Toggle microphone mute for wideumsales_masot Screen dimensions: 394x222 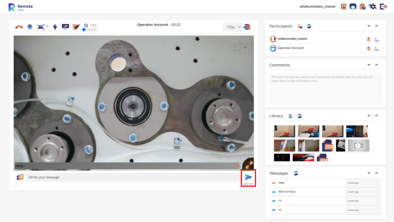pyautogui.click(x=368, y=39)
